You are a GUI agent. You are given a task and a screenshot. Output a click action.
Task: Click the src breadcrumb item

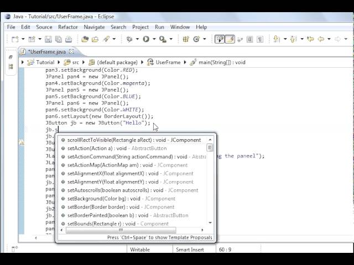71,62
